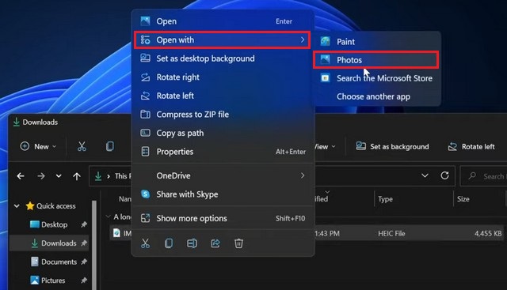Collapse the Quick access tree node

coord(17,205)
